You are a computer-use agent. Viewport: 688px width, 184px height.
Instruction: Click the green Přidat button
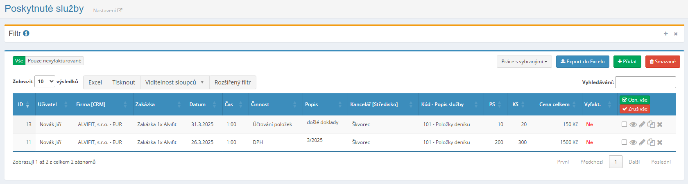[627, 62]
